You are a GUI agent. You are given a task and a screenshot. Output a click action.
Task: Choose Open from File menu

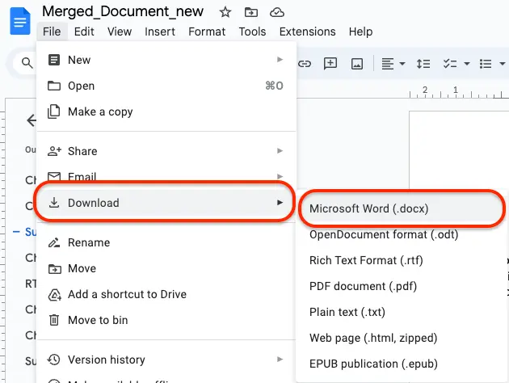click(166, 86)
